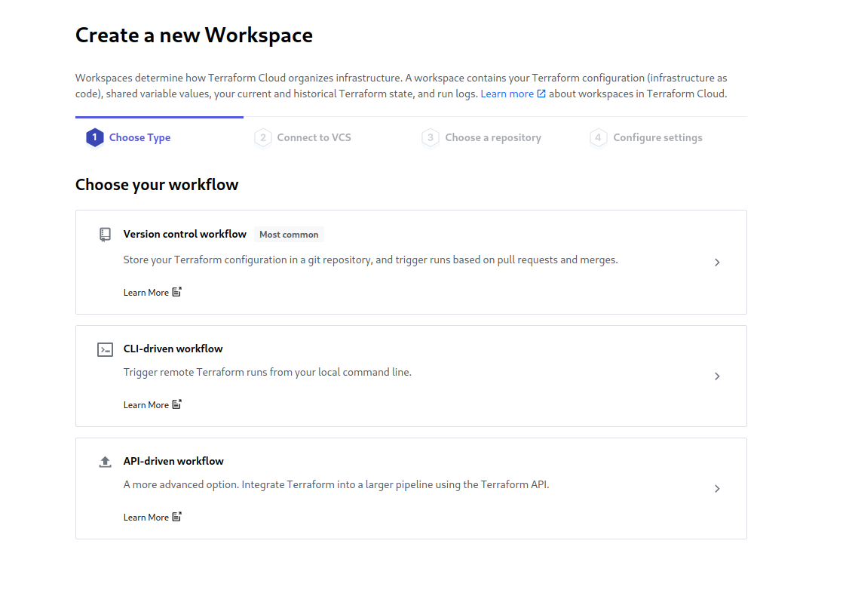Jump to the Configure settings step
This screenshot has height=596, width=852.
click(657, 137)
